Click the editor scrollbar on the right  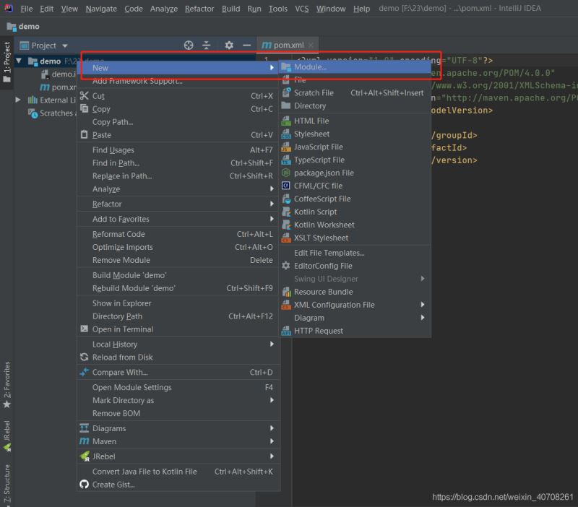[573, 217]
